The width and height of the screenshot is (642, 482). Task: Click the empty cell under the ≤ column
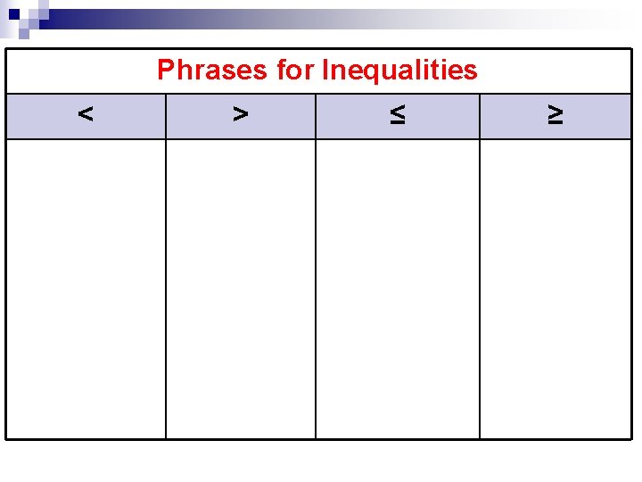[x=398, y=289]
